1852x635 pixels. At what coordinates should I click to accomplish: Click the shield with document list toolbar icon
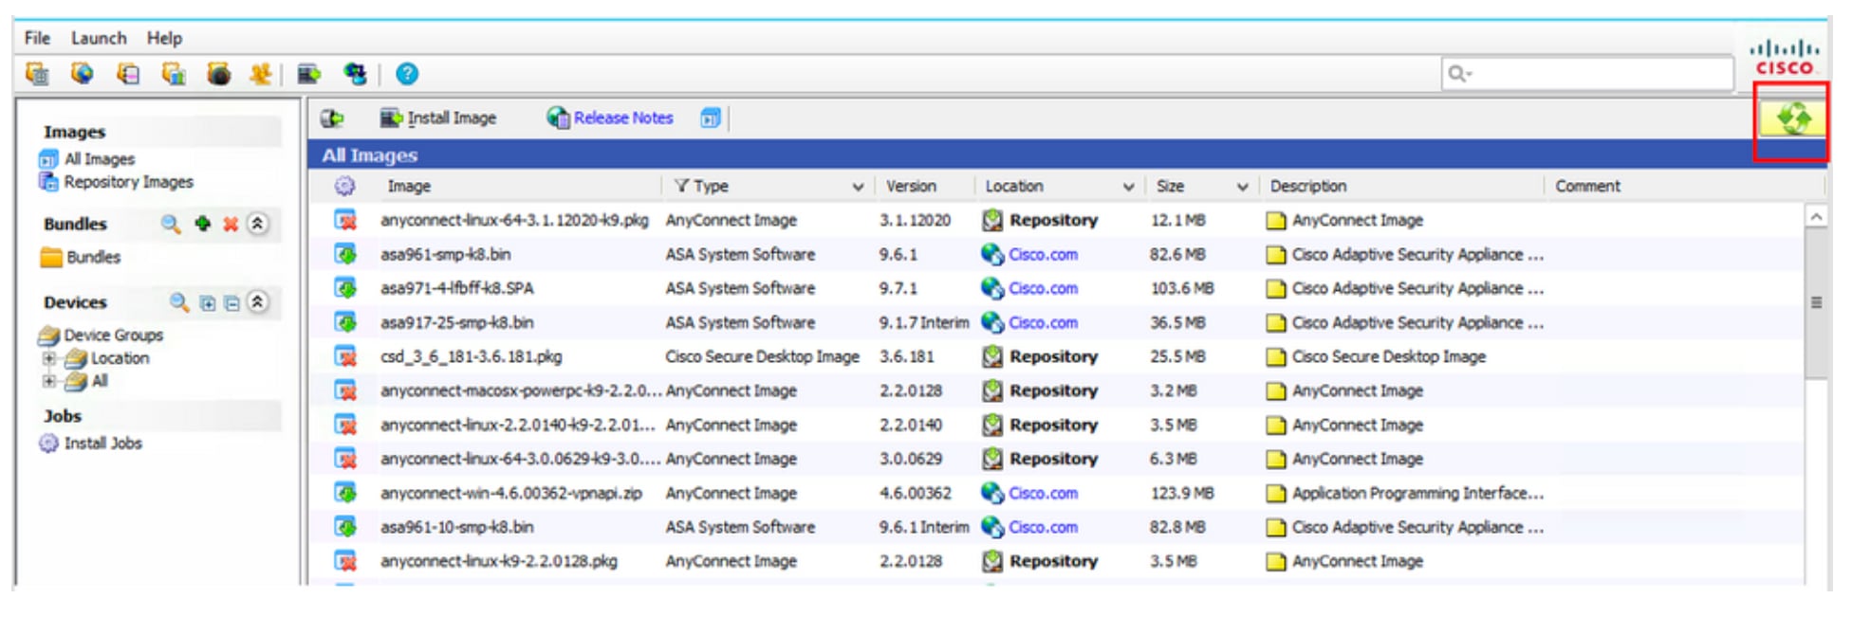click(128, 73)
